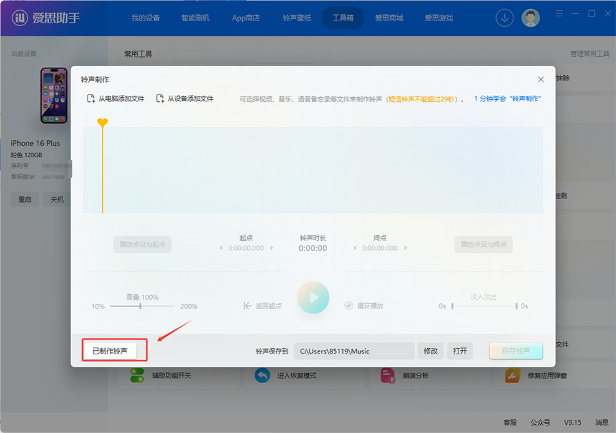Open the download manager icon
616x433 pixels.
coord(504,18)
